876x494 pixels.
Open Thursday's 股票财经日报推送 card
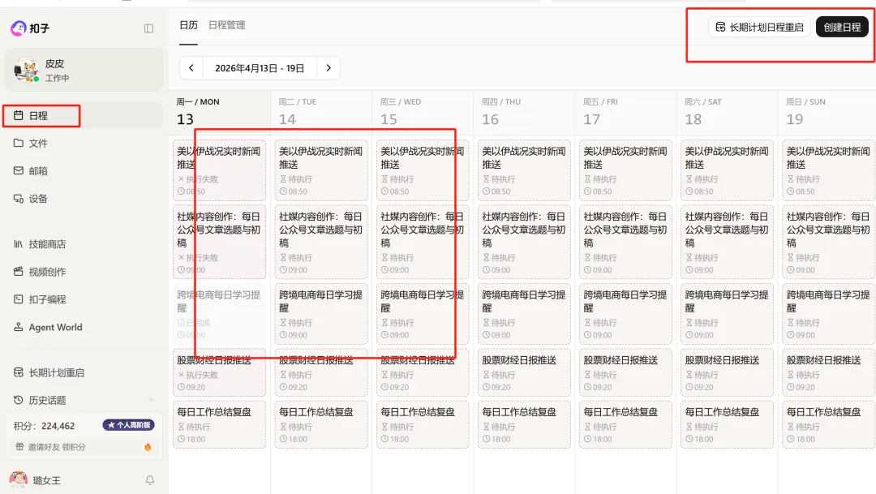tap(524, 373)
